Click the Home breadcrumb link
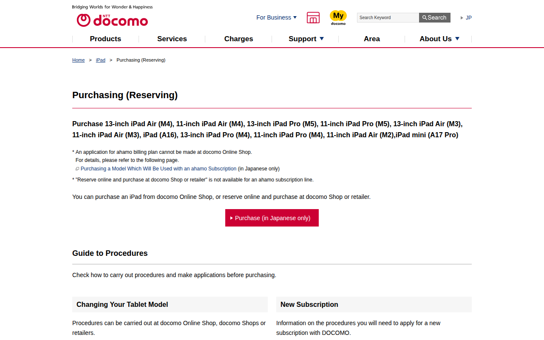Screen dimensions: 544x340 tap(79, 60)
